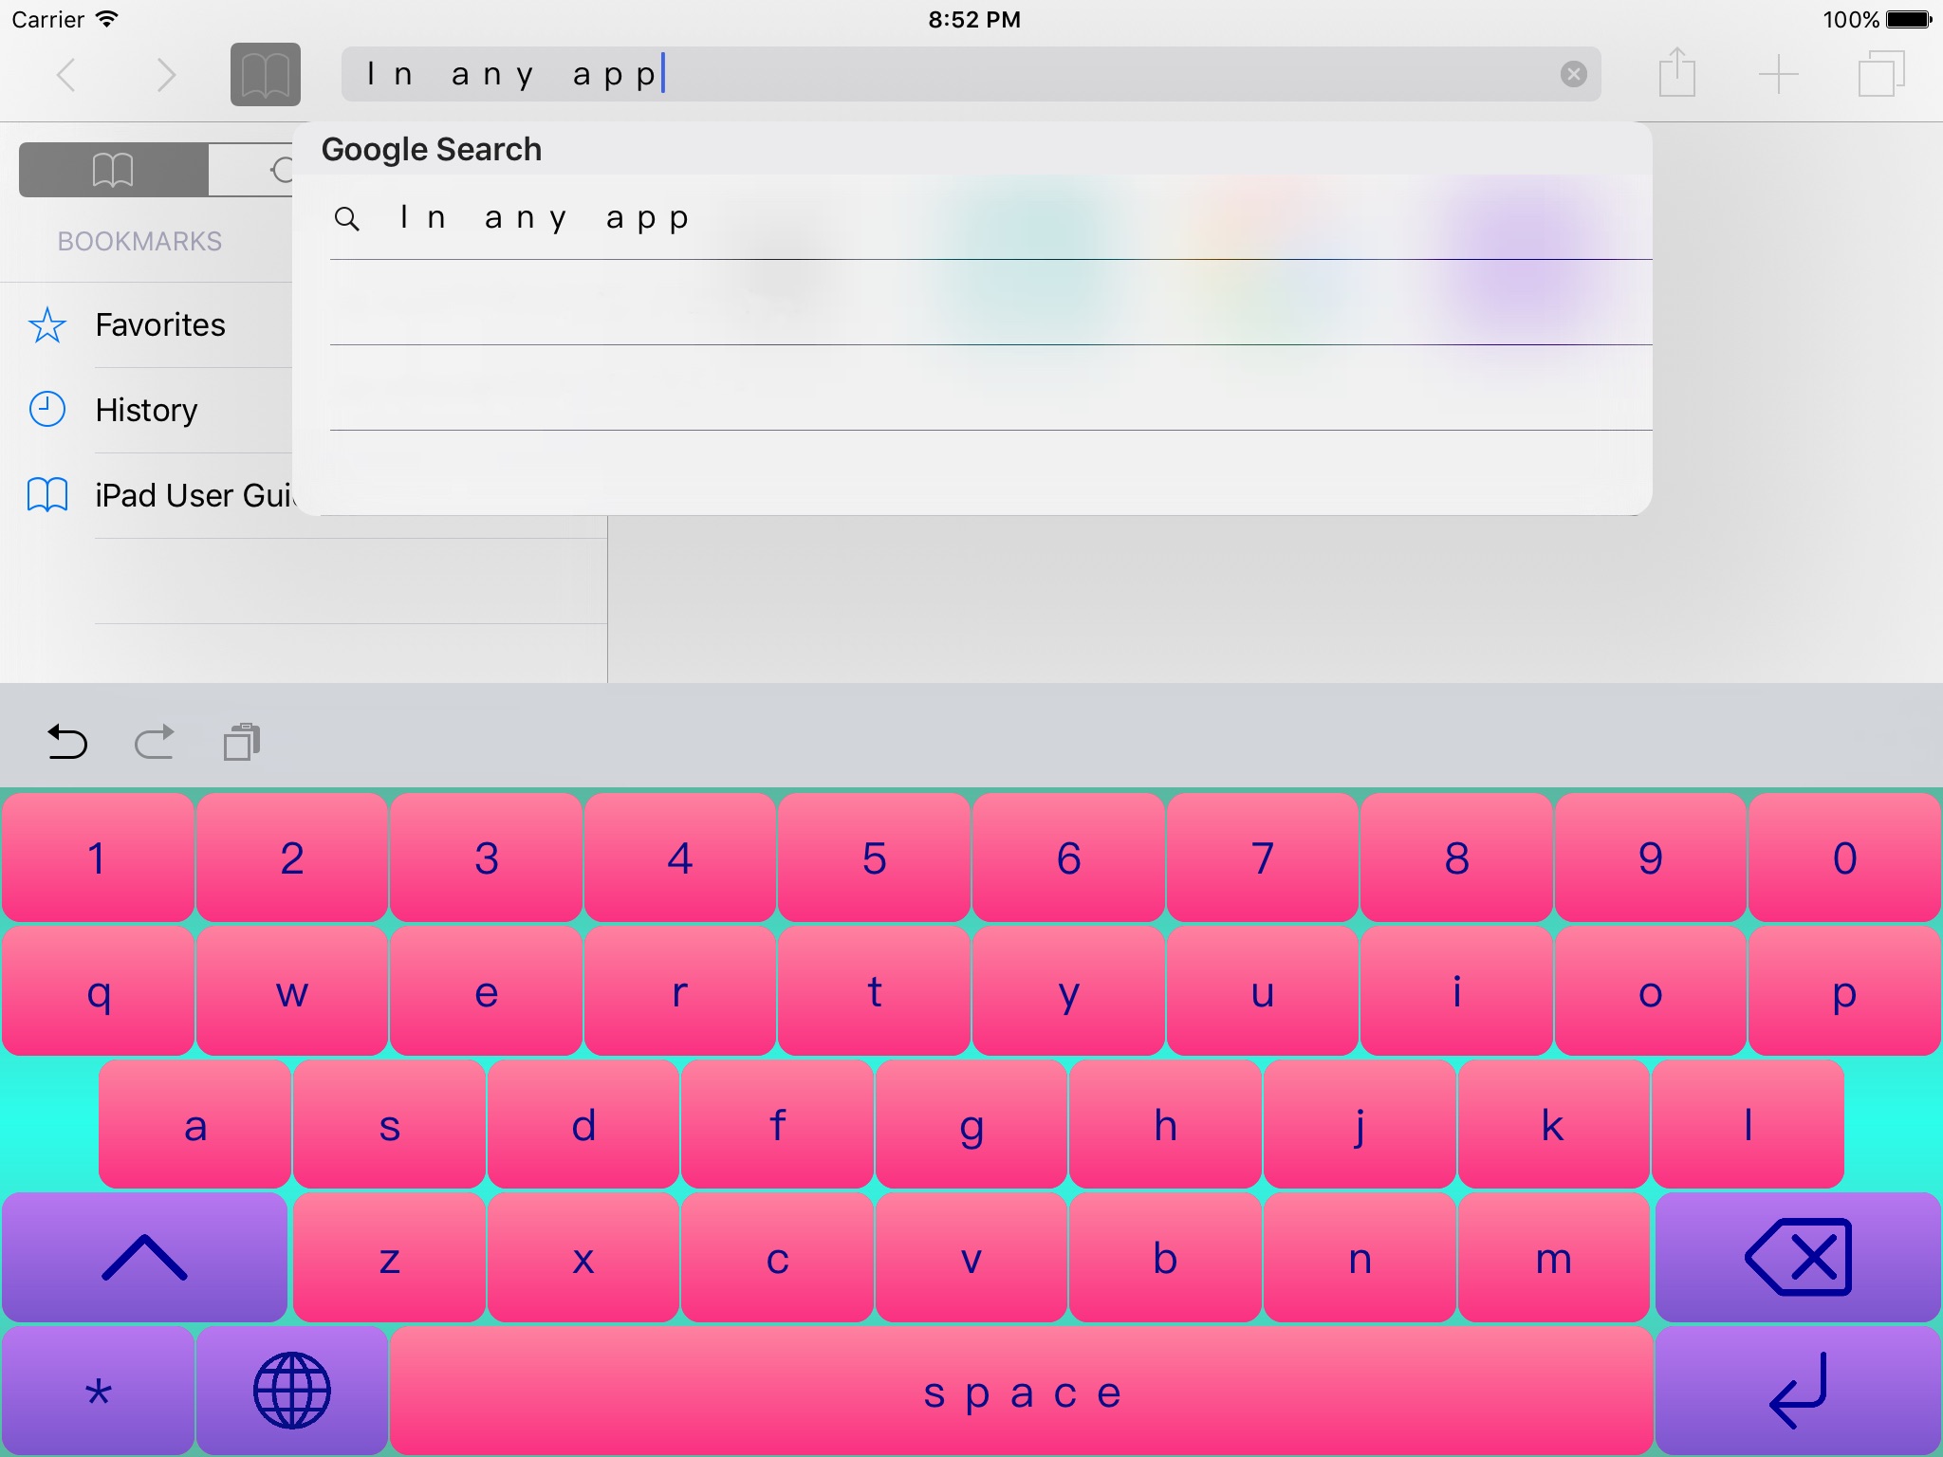
Task: Open the Favorites bookmark folder
Action: point(159,325)
